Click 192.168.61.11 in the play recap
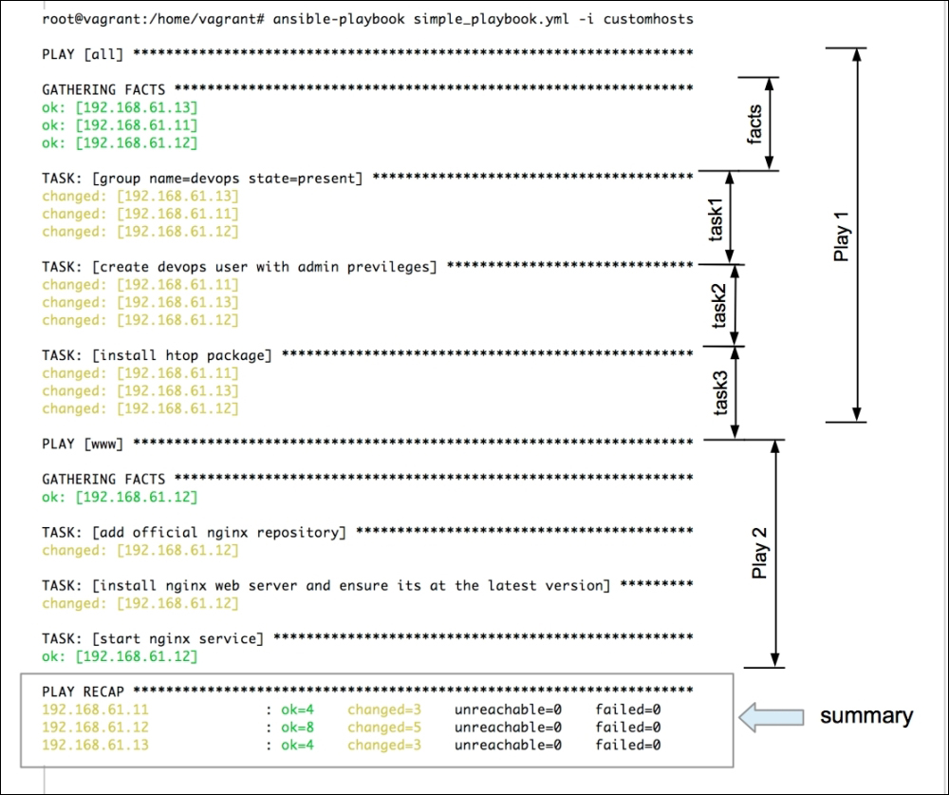Screen dimensions: 949x795 95,710
